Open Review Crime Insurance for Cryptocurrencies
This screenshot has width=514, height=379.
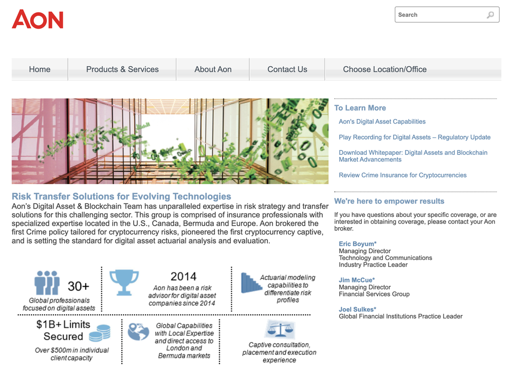coord(402,175)
